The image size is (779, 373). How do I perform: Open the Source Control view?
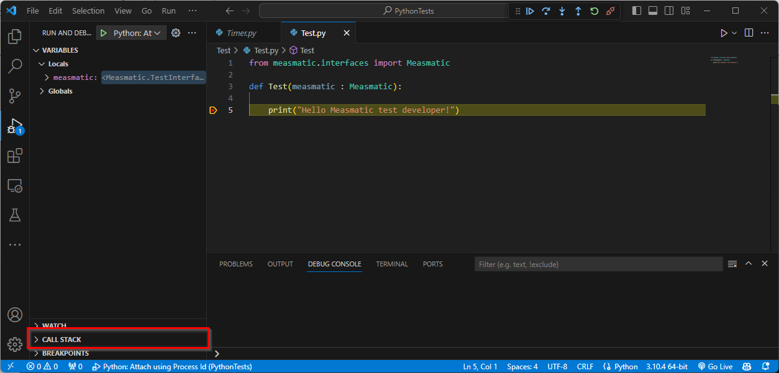coord(15,96)
